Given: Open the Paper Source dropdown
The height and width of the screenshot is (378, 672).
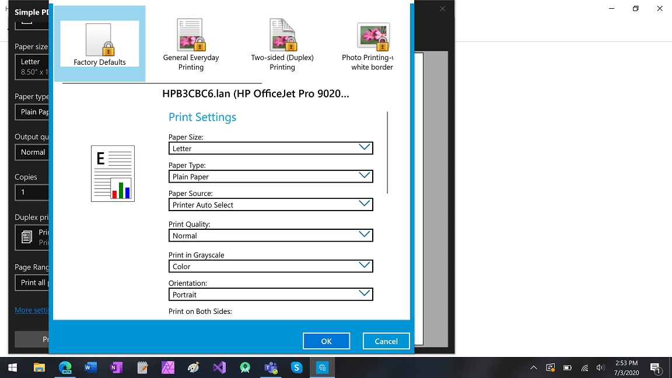Looking at the screenshot, I should (x=271, y=205).
